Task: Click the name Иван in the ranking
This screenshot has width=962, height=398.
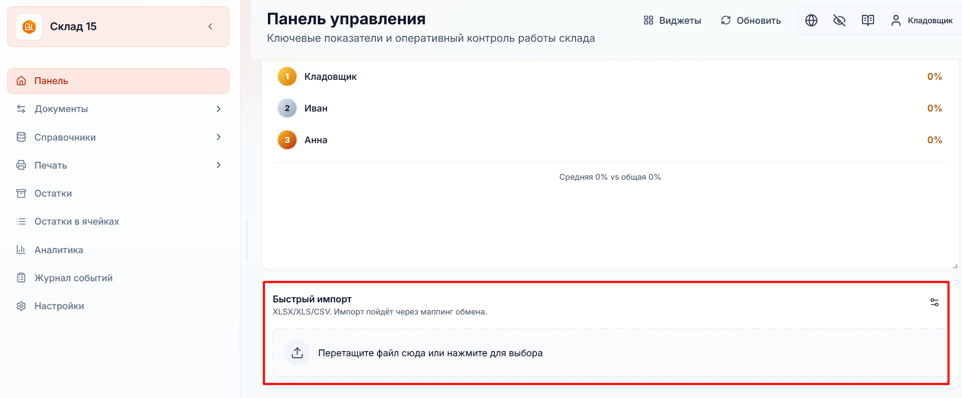Action: tap(316, 108)
